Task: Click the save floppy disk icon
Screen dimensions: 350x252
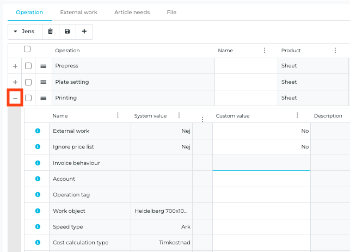Action: (67, 32)
